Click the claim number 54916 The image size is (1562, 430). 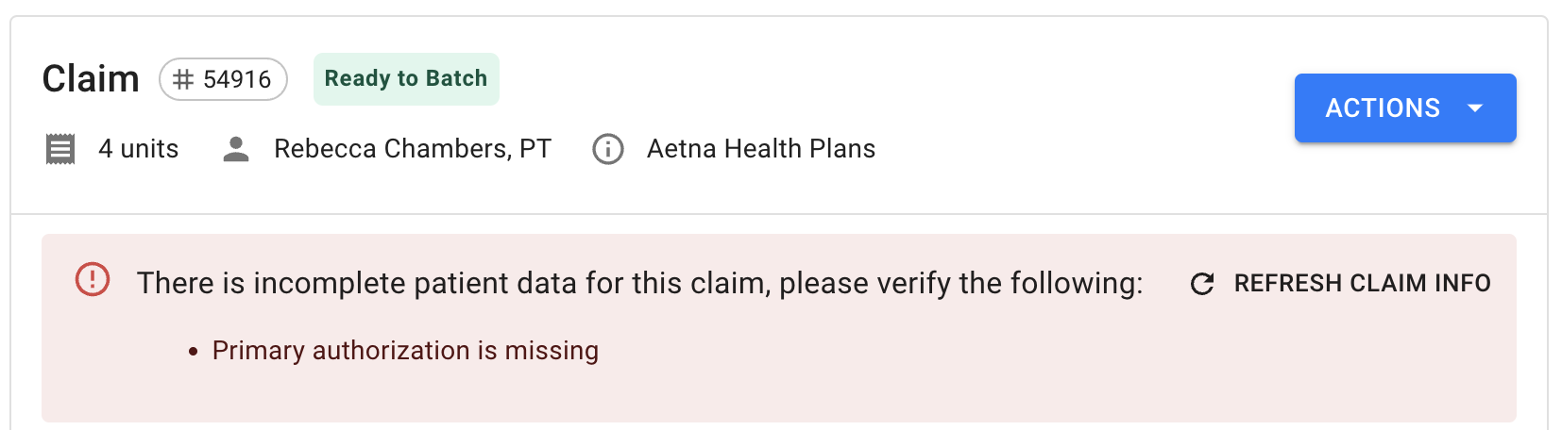[x=223, y=79]
